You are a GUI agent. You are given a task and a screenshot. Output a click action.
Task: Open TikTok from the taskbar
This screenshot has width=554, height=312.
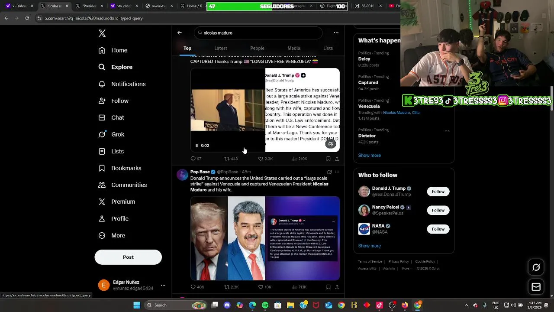pos(379,305)
